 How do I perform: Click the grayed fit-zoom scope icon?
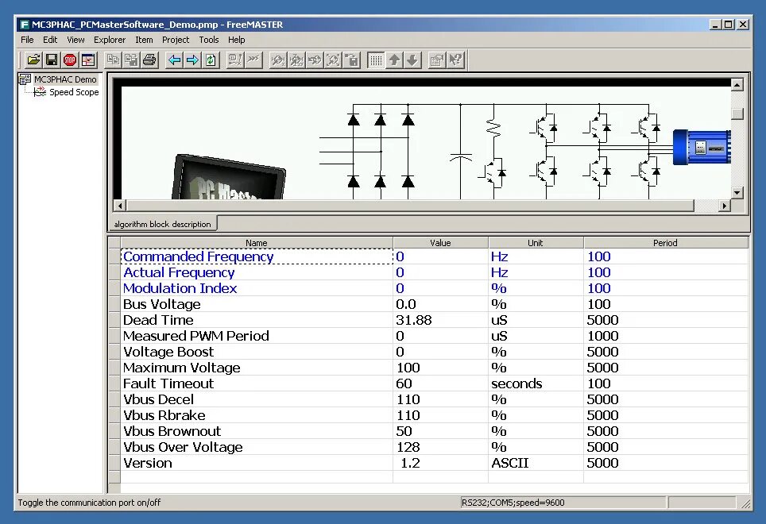coord(333,60)
